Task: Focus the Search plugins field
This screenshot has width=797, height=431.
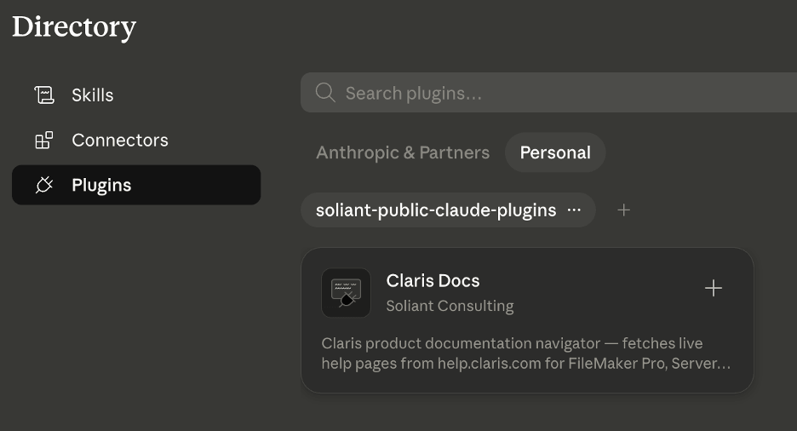Action: coord(549,93)
